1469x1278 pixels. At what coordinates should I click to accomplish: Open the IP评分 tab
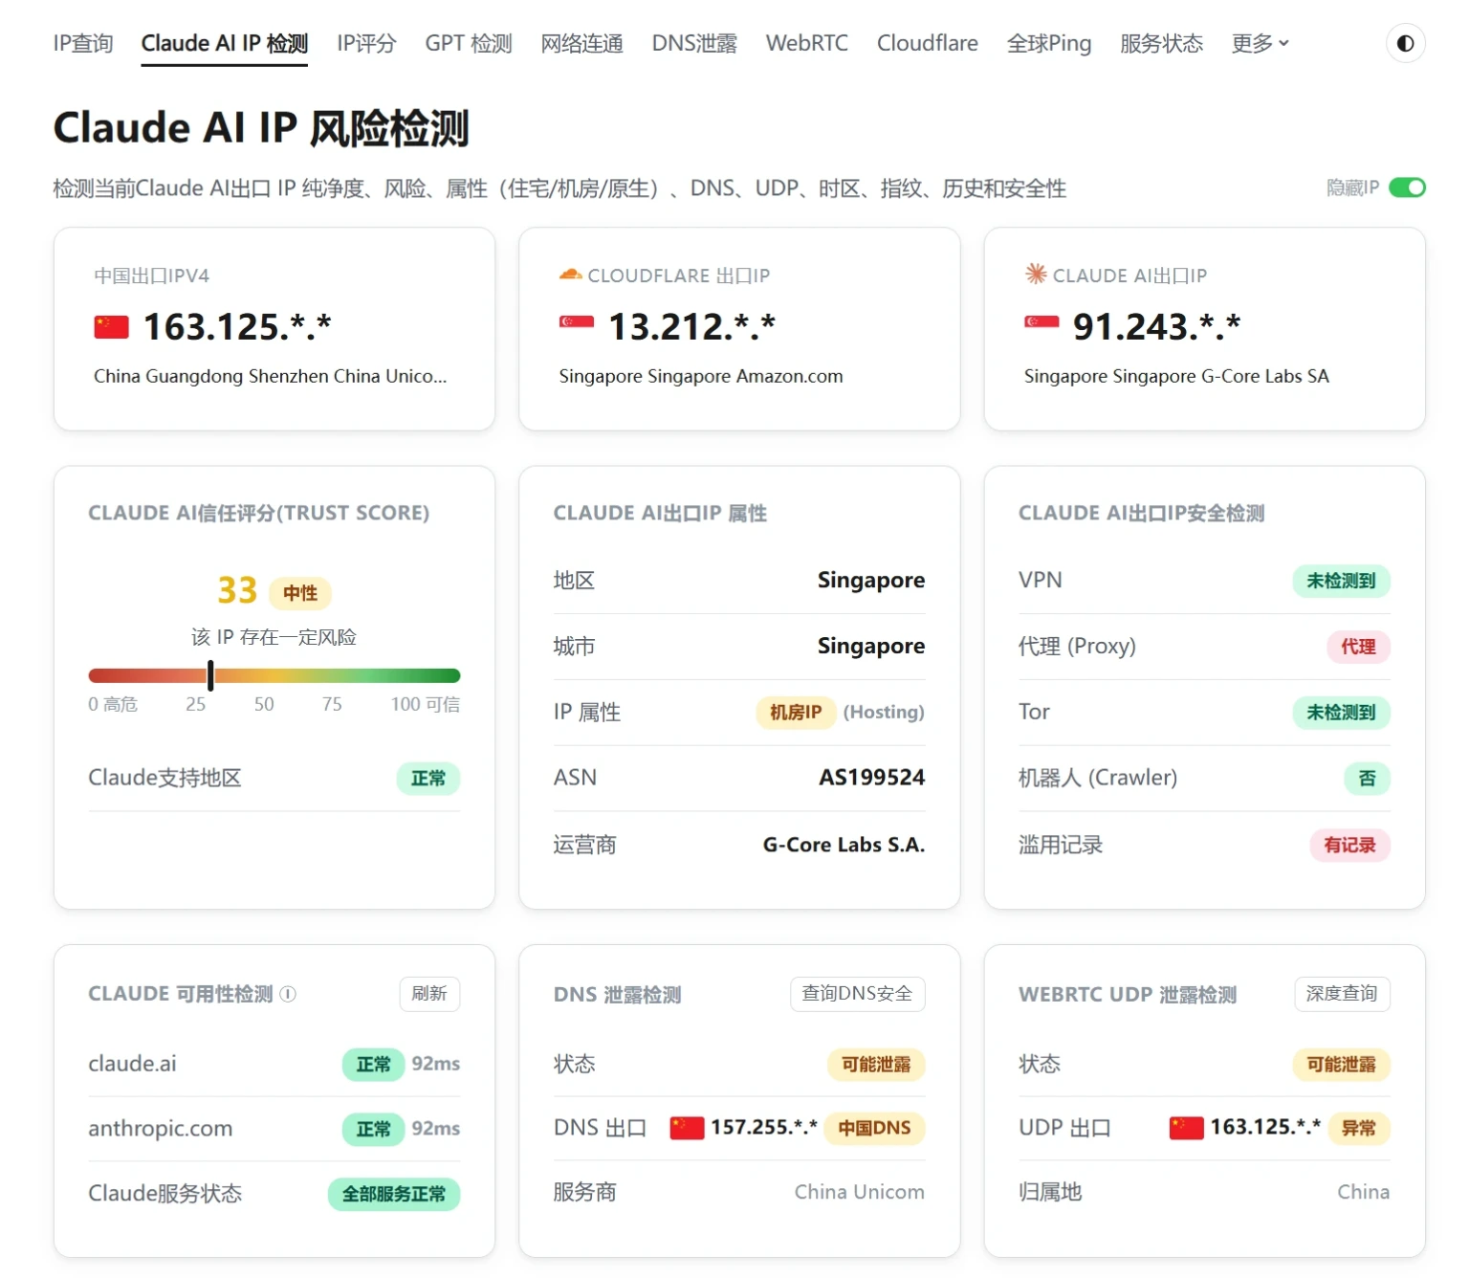coord(366,43)
